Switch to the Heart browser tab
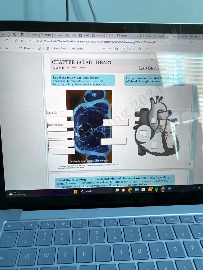 pyautogui.click(x=159, y=36)
